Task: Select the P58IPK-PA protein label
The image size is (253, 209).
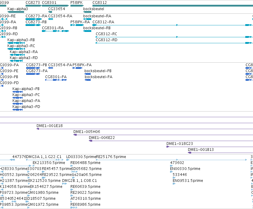Action: point(82,65)
